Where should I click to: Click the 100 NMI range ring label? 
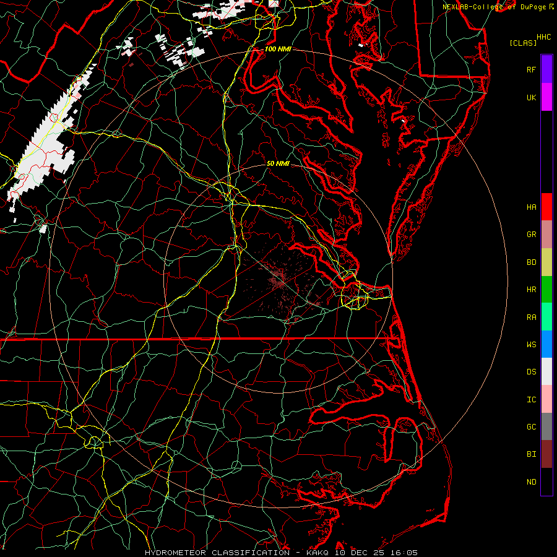coord(278,49)
